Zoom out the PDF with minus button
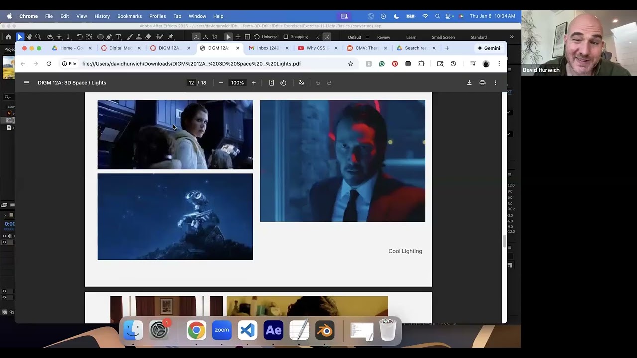Screen dimensions: 637x358 coord(221,83)
